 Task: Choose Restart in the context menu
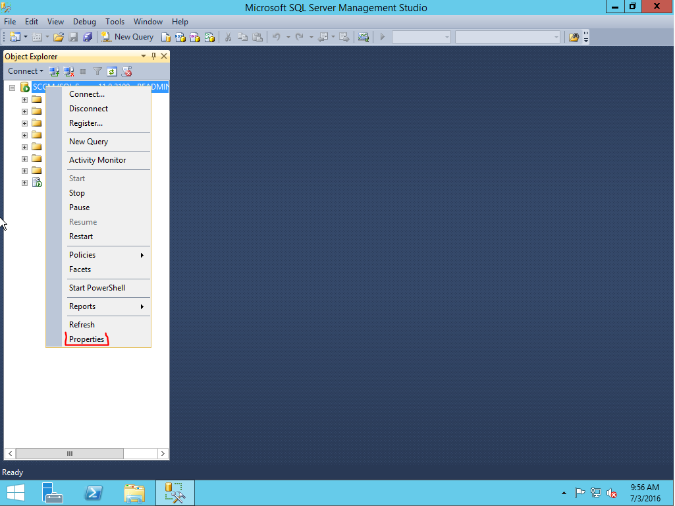click(x=81, y=237)
